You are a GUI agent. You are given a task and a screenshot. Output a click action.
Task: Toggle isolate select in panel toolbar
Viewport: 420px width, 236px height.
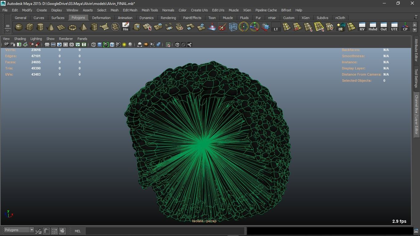[168, 45]
